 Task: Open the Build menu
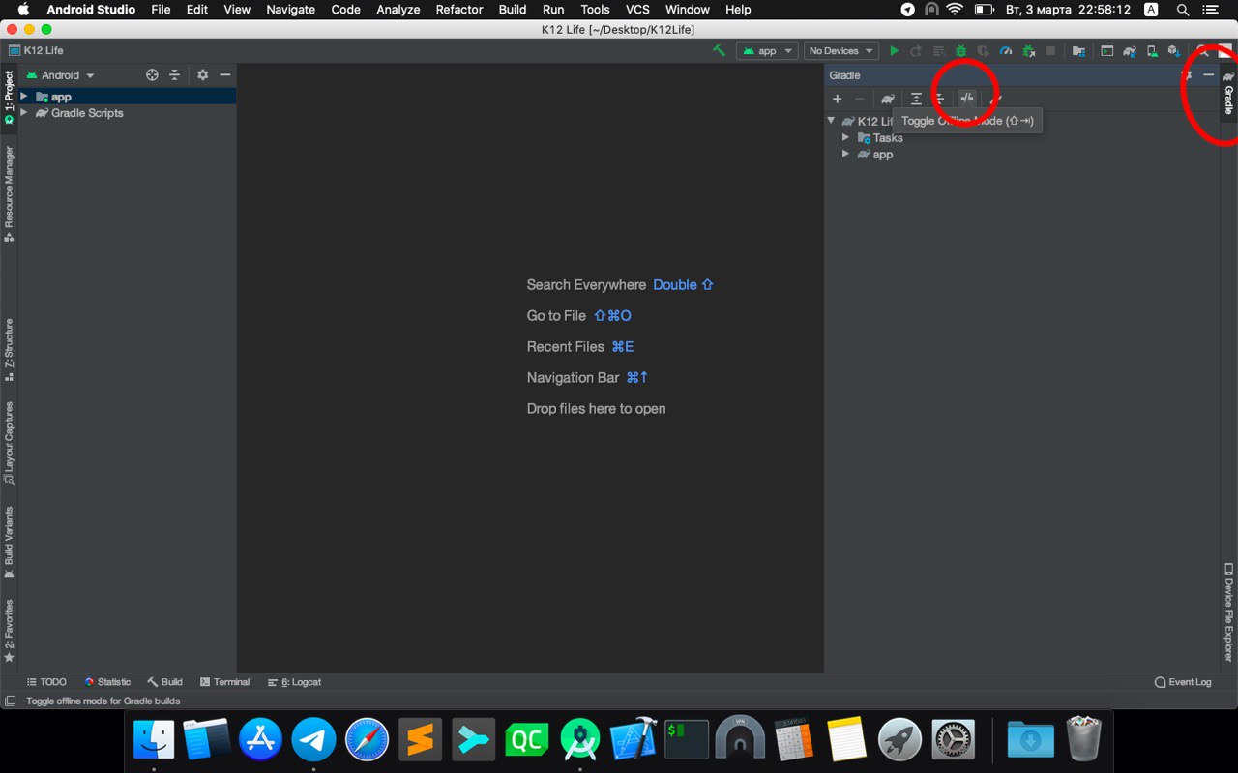pyautogui.click(x=513, y=10)
